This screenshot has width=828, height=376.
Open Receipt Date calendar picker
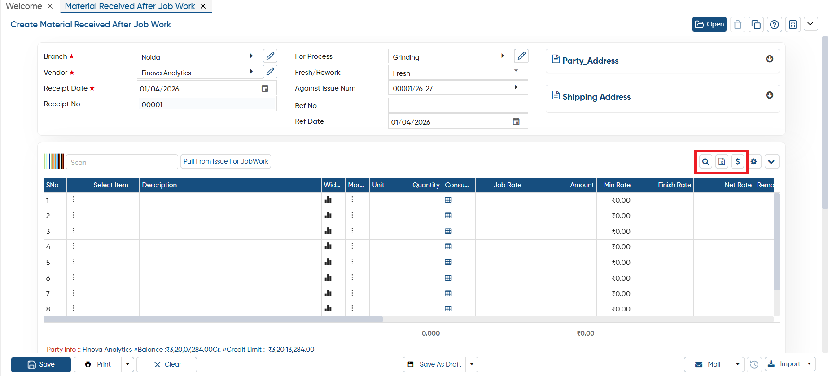(265, 89)
